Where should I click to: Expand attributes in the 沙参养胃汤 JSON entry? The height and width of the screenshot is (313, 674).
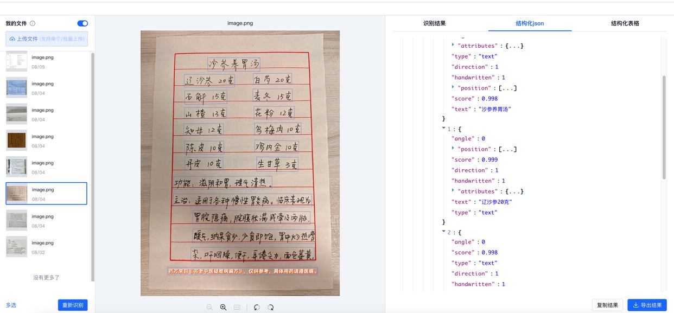[453, 46]
